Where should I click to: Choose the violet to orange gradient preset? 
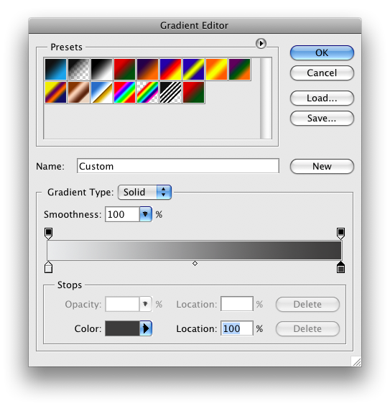147,69
